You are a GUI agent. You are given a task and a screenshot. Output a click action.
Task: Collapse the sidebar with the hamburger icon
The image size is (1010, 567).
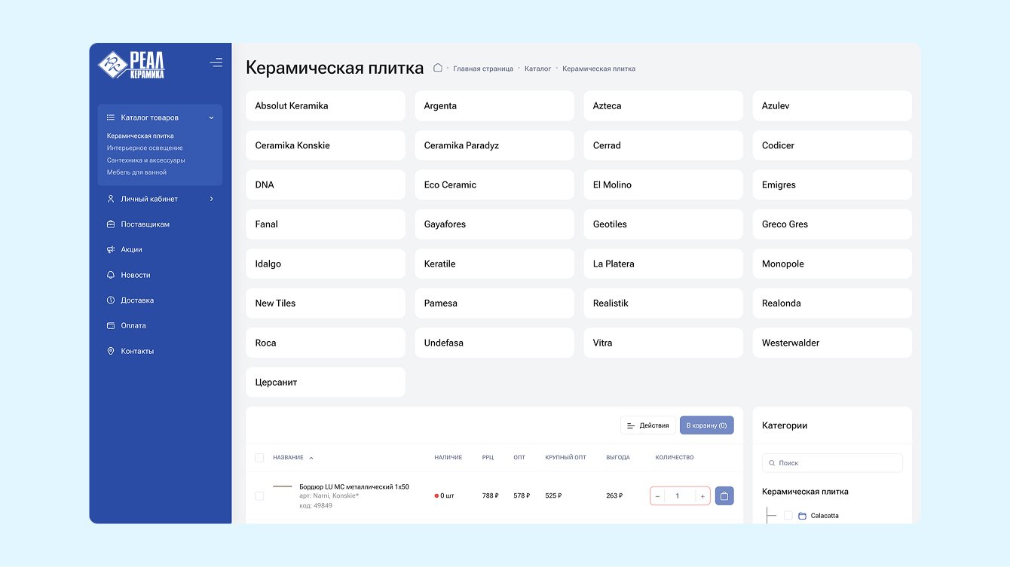click(216, 62)
